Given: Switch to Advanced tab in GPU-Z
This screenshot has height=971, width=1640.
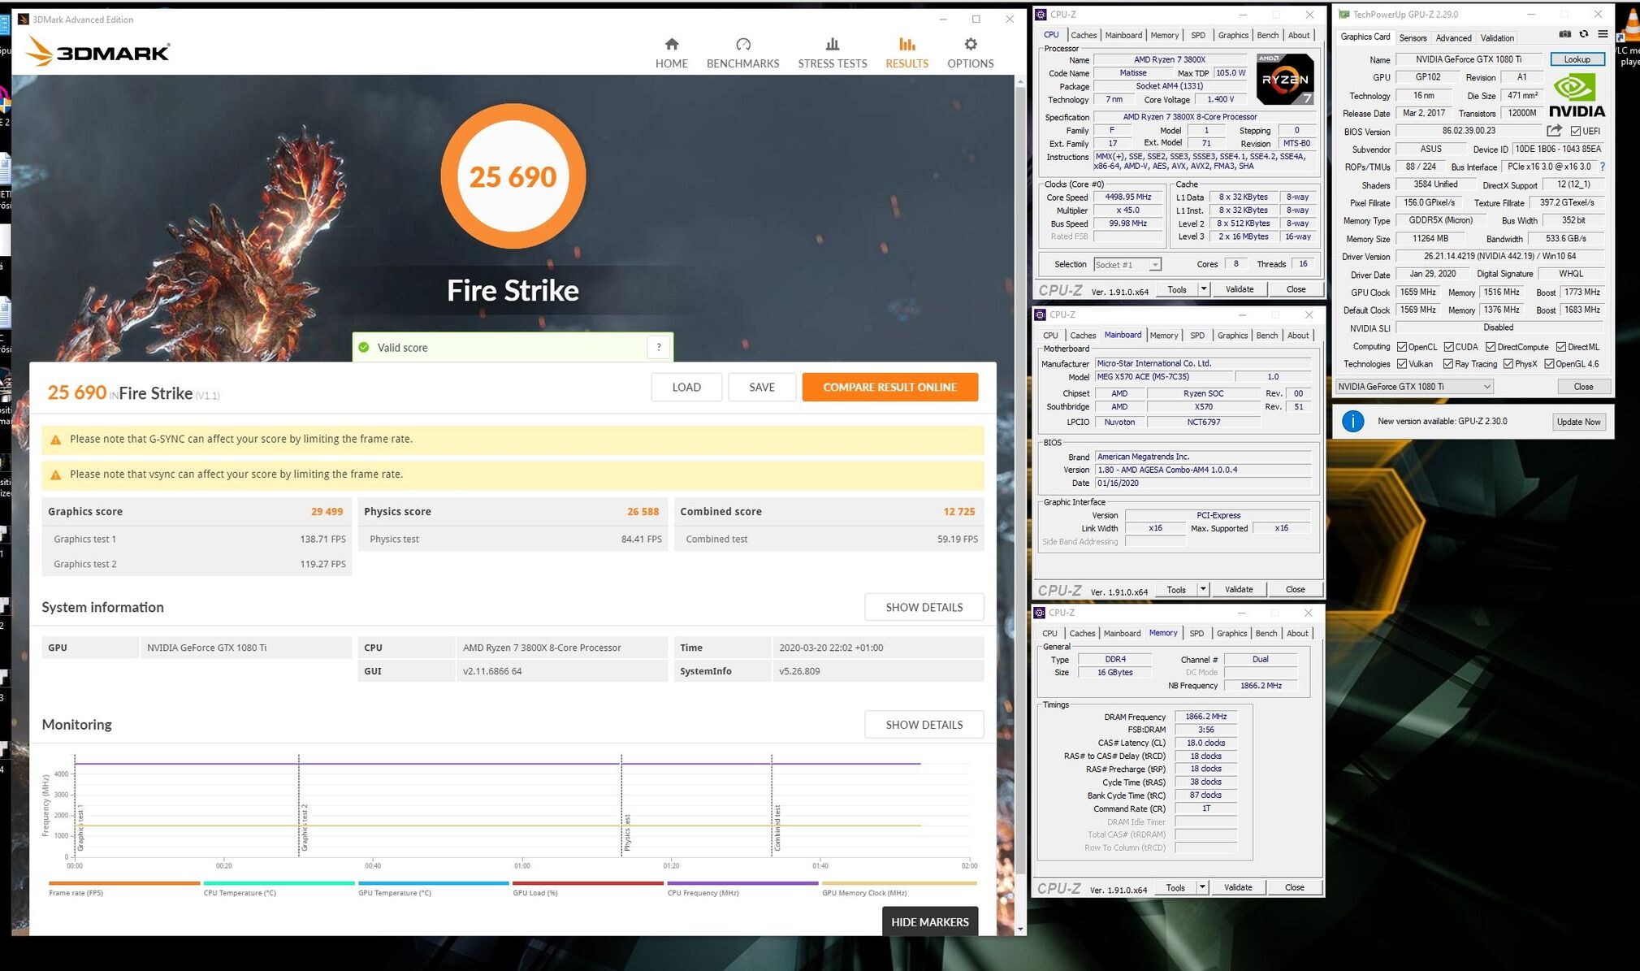Looking at the screenshot, I should [x=1453, y=38].
